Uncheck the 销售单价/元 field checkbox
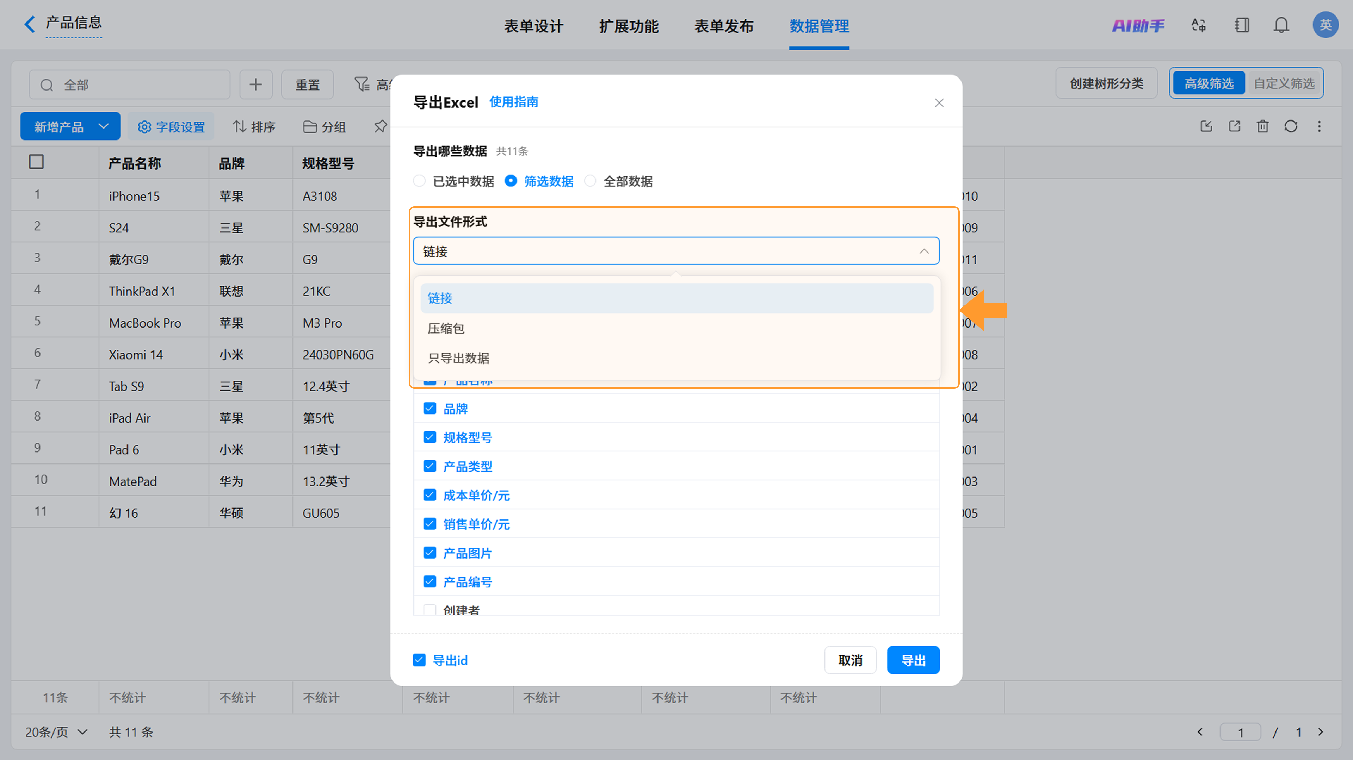1353x760 pixels. [430, 524]
